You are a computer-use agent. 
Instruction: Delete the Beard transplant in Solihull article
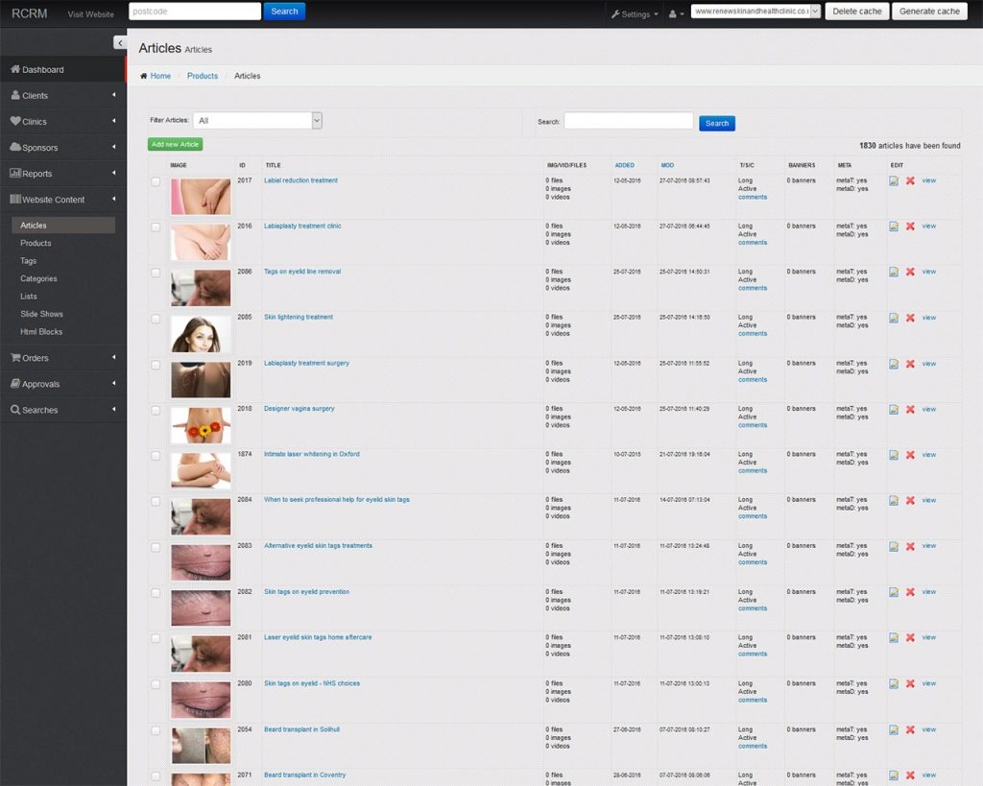click(x=910, y=729)
